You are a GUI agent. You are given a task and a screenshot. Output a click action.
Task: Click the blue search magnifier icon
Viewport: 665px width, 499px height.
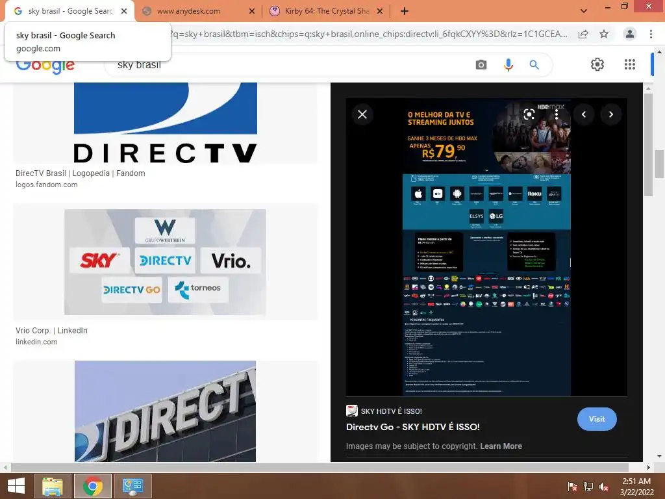click(534, 65)
